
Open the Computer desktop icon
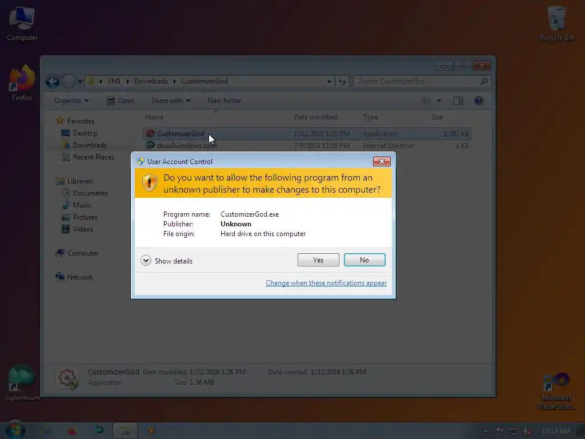[22, 23]
